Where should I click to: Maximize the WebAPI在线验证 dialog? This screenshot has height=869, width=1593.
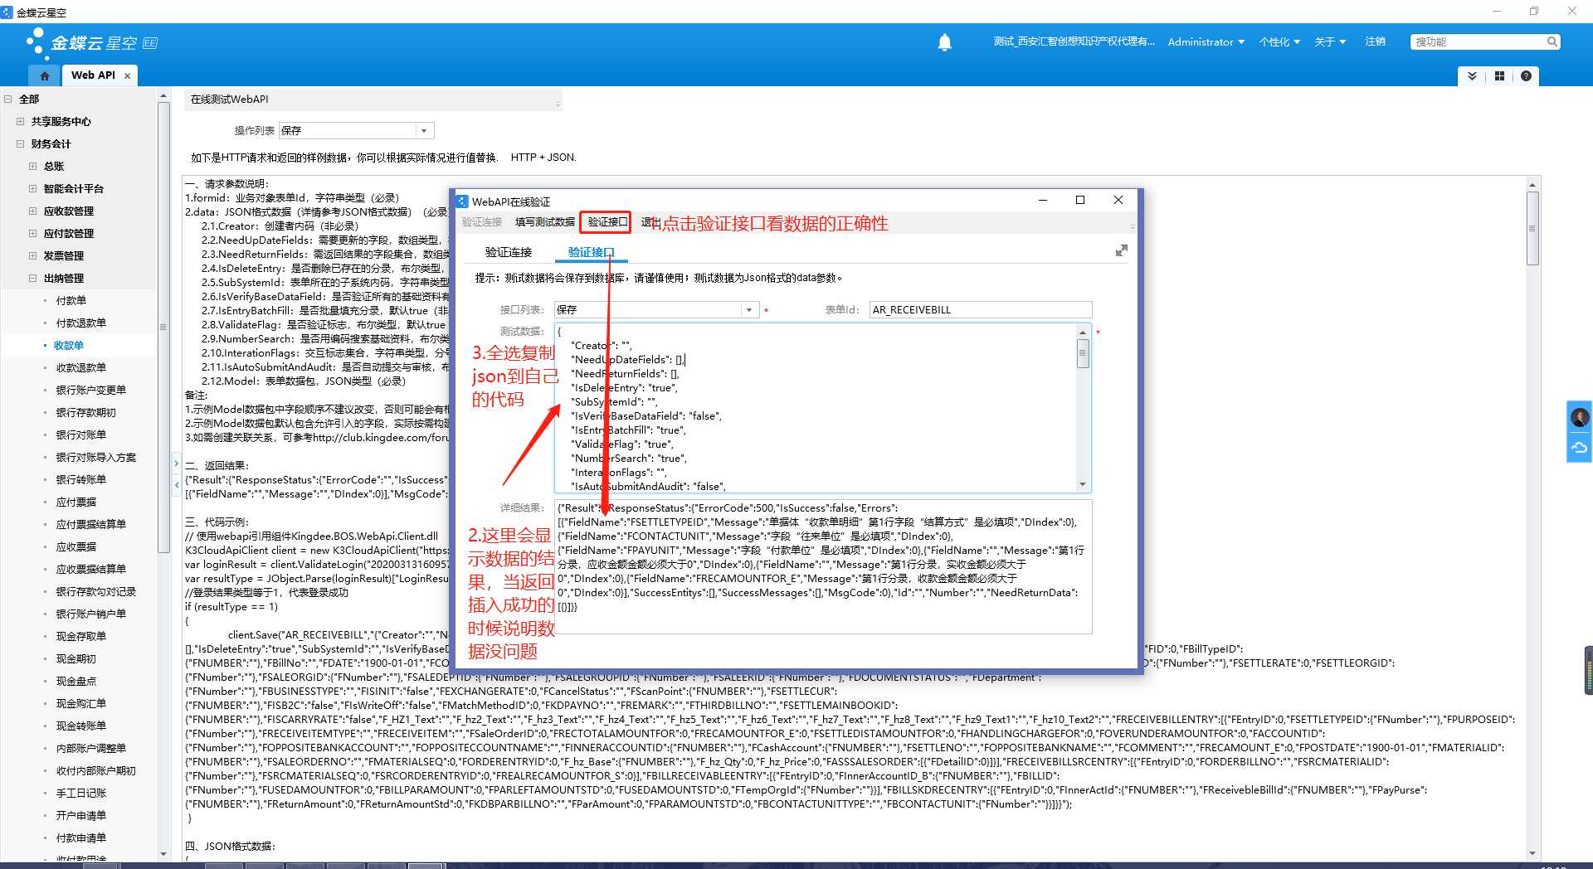pos(1080,200)
